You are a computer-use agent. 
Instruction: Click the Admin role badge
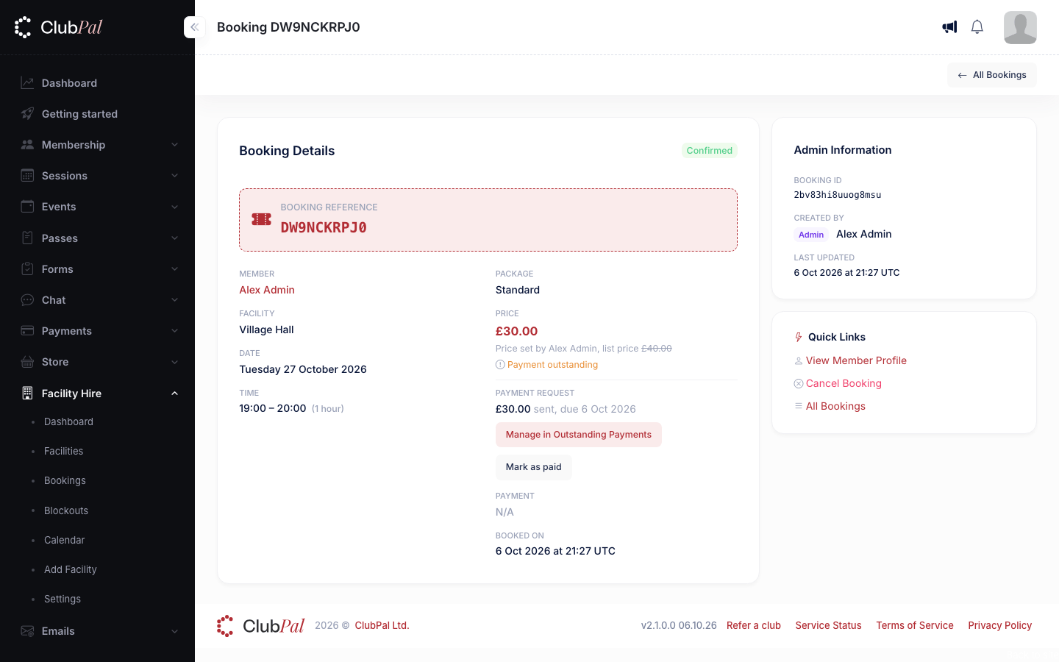[811, 235]
